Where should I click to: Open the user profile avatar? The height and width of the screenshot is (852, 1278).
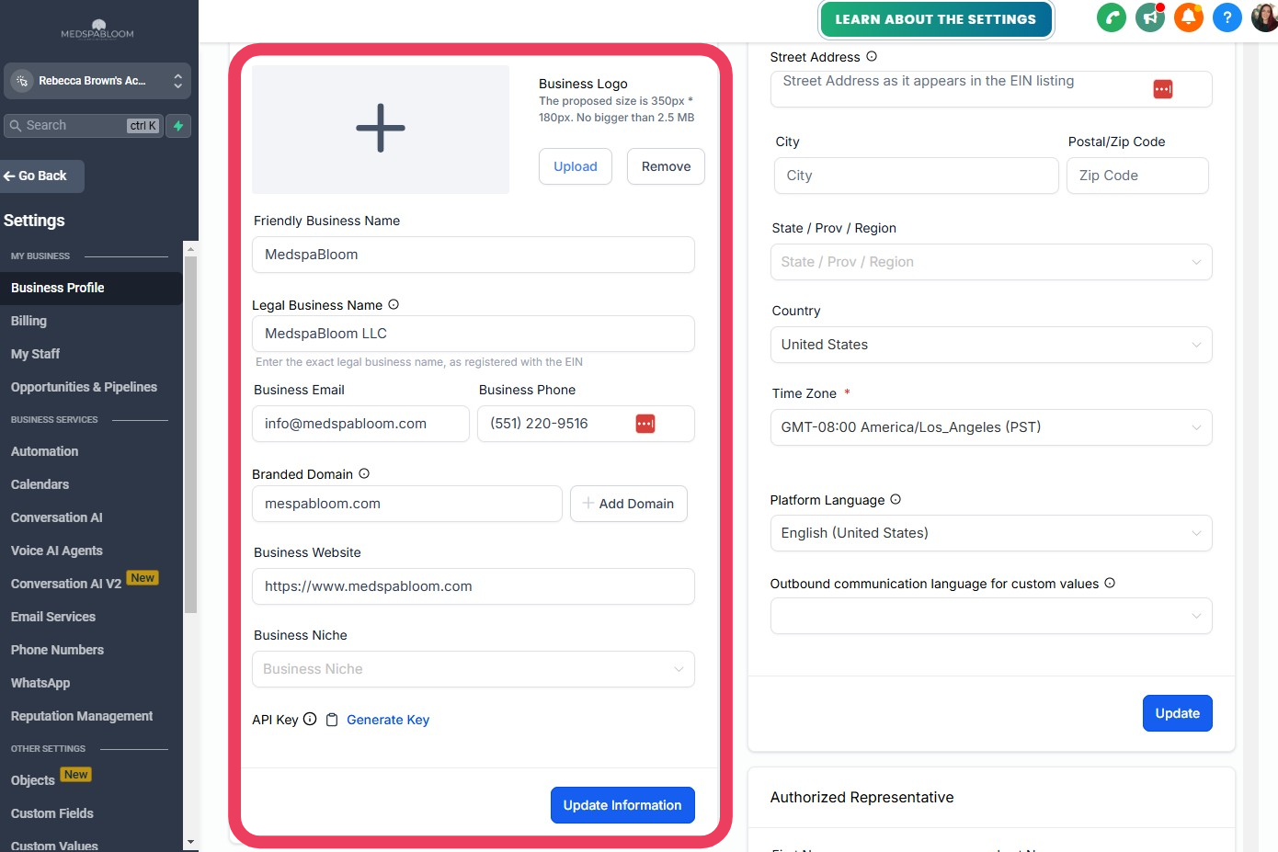(x=1265, y=17)
